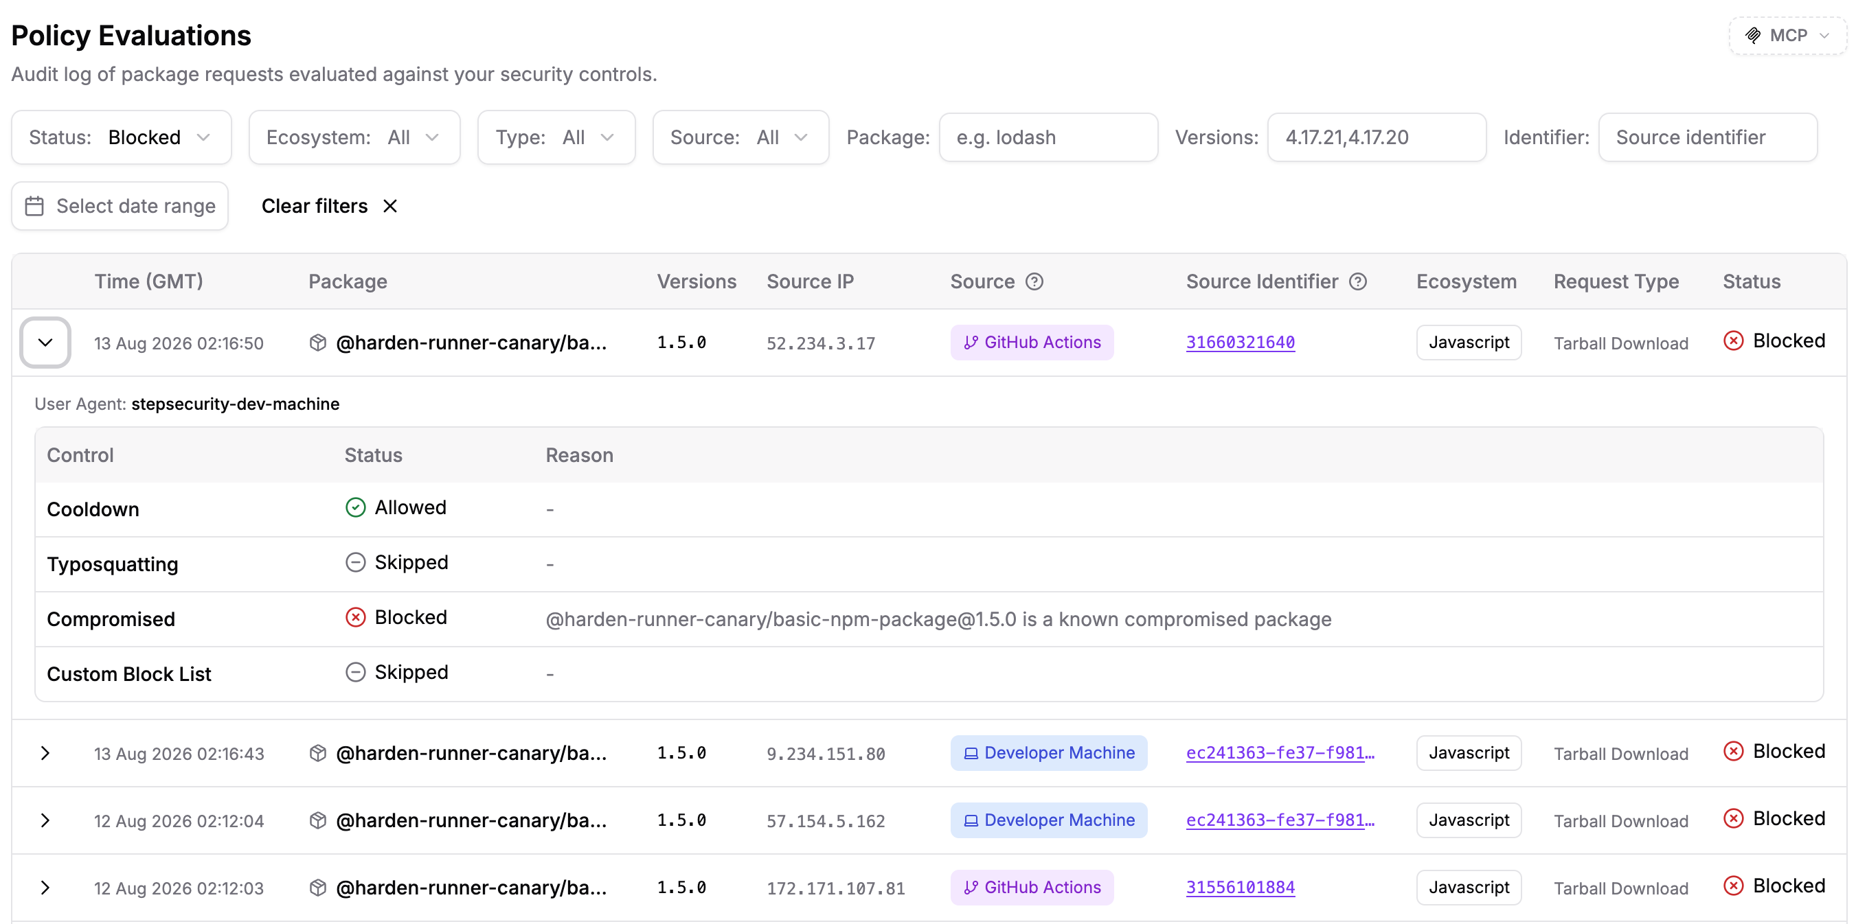Image resolution: width=1856 pixels, height=924 pixels.
Task: Click Developer Machine badge in 02:12:04 row
Action: (x=1048, y=820)
